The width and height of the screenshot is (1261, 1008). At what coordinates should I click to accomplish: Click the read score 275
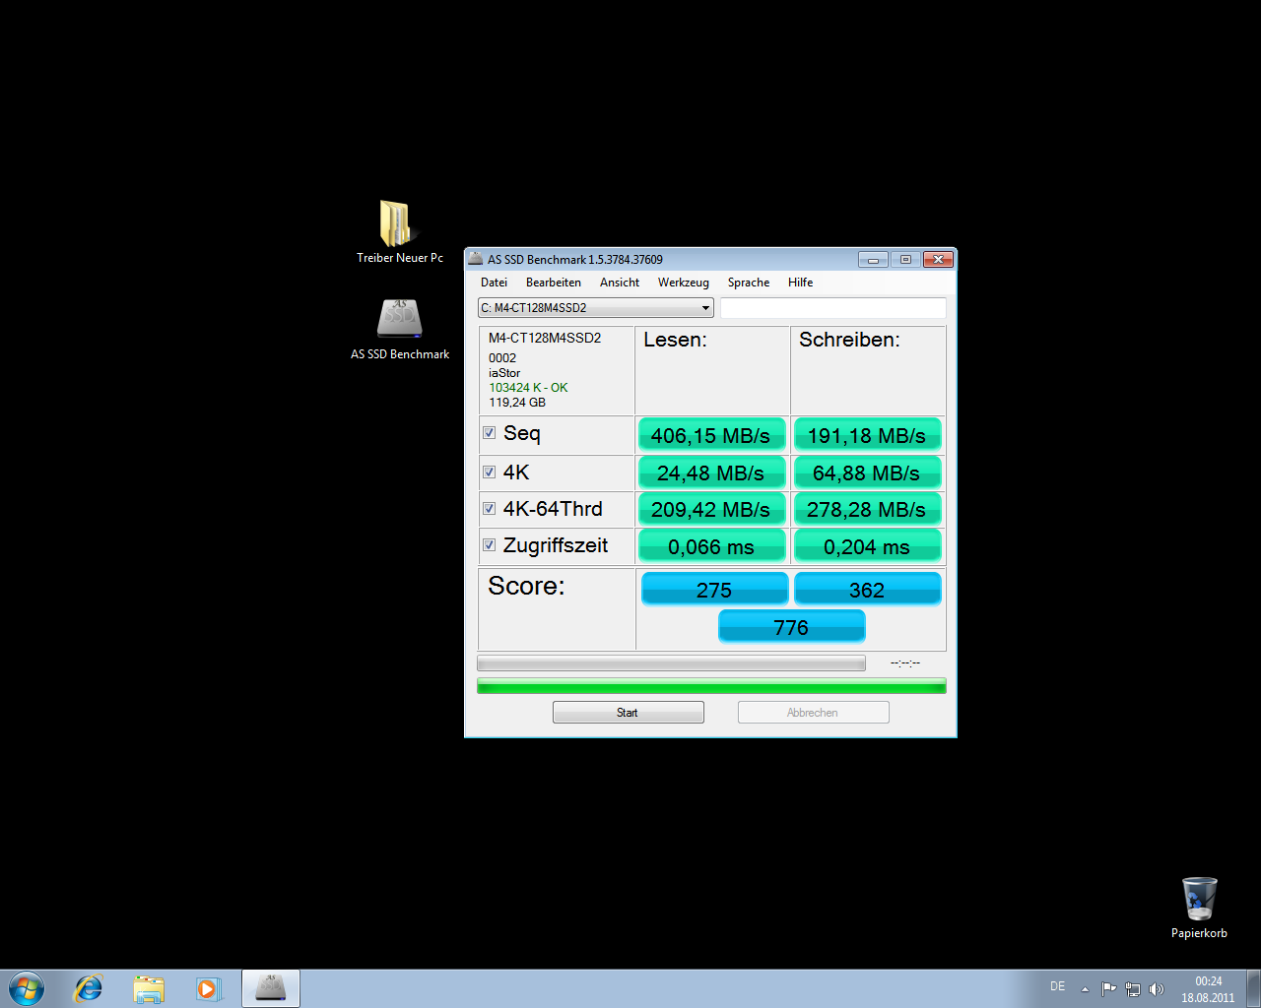pos(714,589)
